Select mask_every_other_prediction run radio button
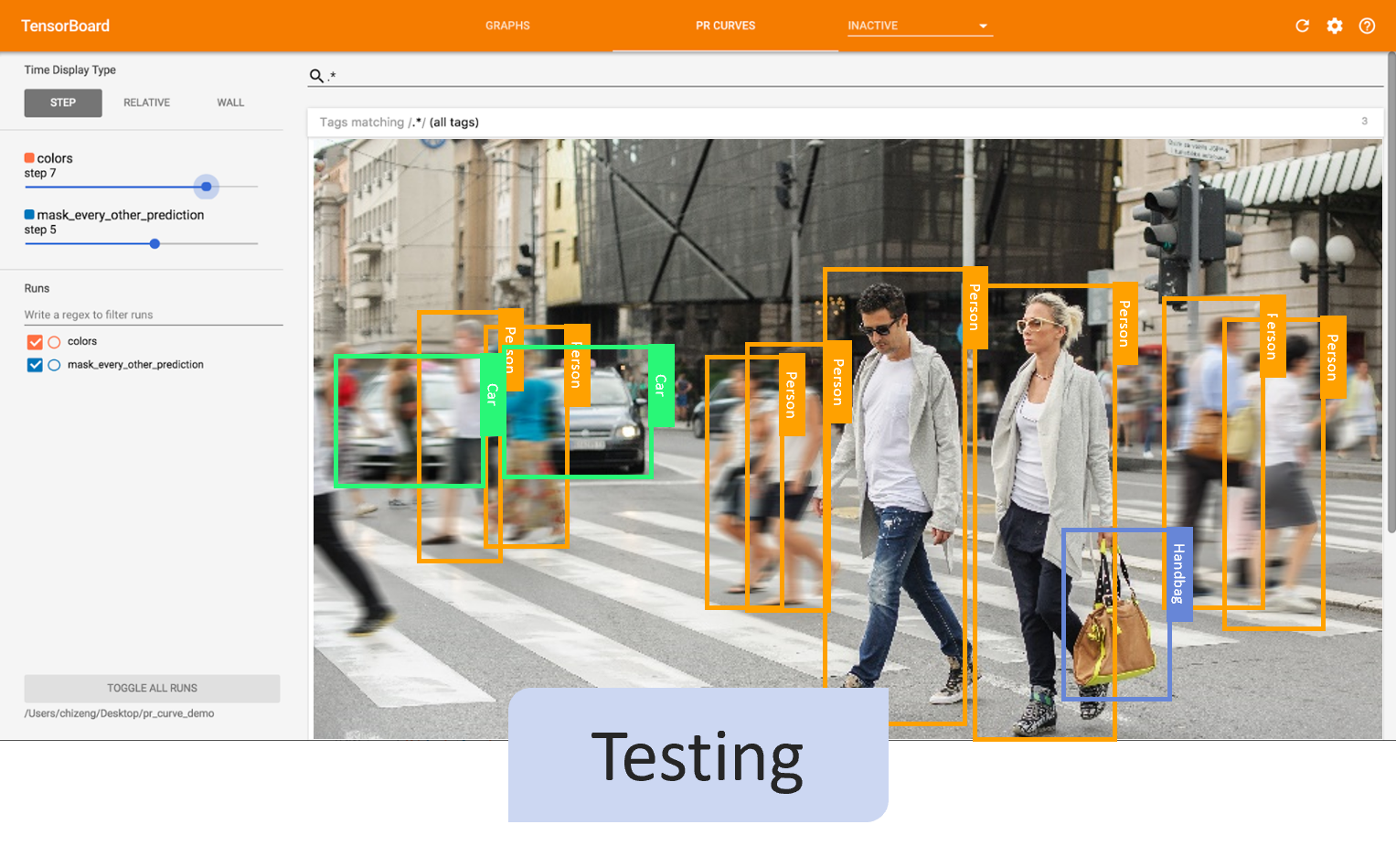This screenshot has width=1396, height=846. click(x=54, y=365)
